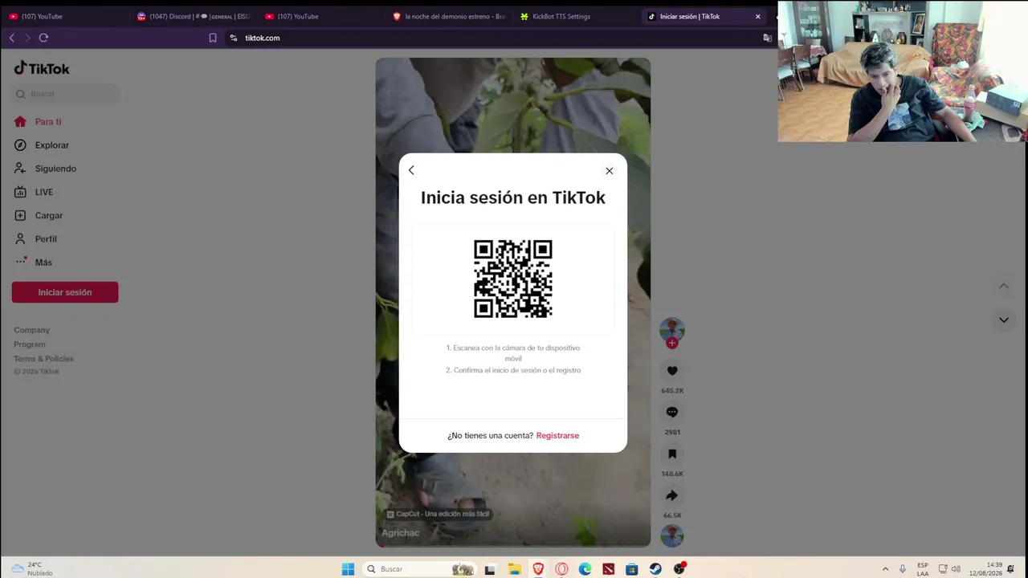
Task: Open the Registrarse sign-up link
Action: (557, 436)
